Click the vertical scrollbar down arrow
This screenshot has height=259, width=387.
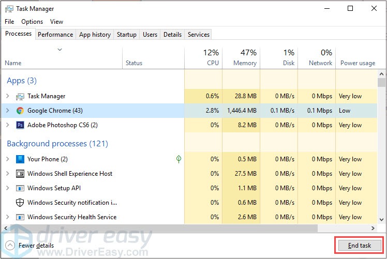[x=382, y=219]
